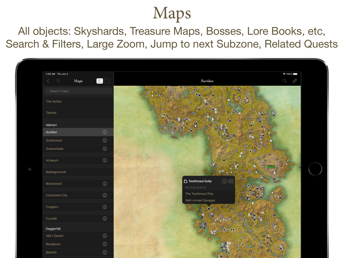Open the Craglorn map

point(78,207)
